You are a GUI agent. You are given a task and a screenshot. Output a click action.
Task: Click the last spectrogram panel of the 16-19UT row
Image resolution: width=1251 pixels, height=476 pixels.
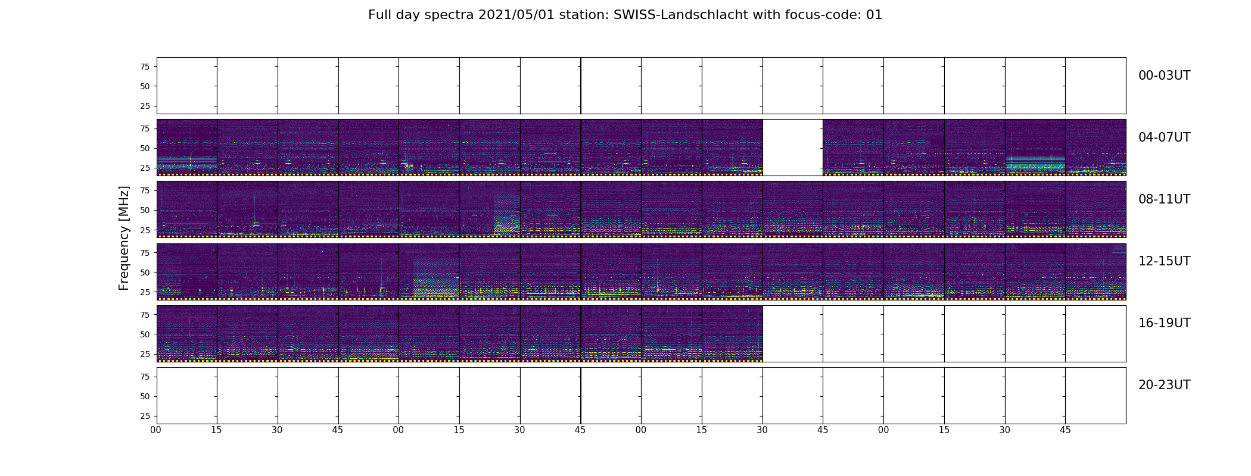(x=732, y=334)
